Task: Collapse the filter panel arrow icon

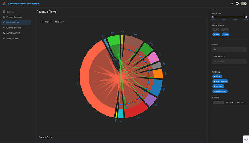Action: click(214, 9)
